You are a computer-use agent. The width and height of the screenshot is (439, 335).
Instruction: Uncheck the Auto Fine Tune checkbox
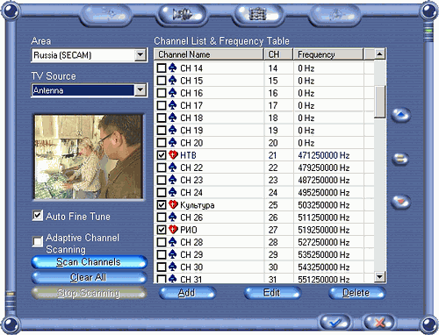tap(38, 216)
